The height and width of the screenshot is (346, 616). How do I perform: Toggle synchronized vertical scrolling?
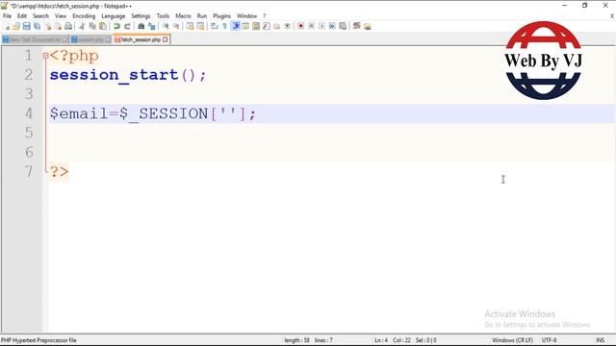tap(190, 26)
